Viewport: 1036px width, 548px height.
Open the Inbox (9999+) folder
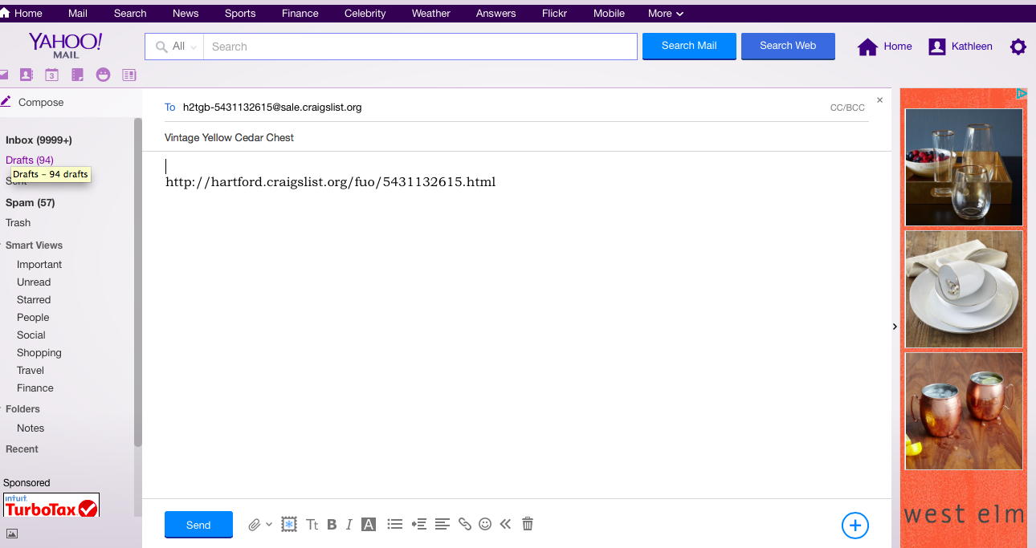coord(39,140)
